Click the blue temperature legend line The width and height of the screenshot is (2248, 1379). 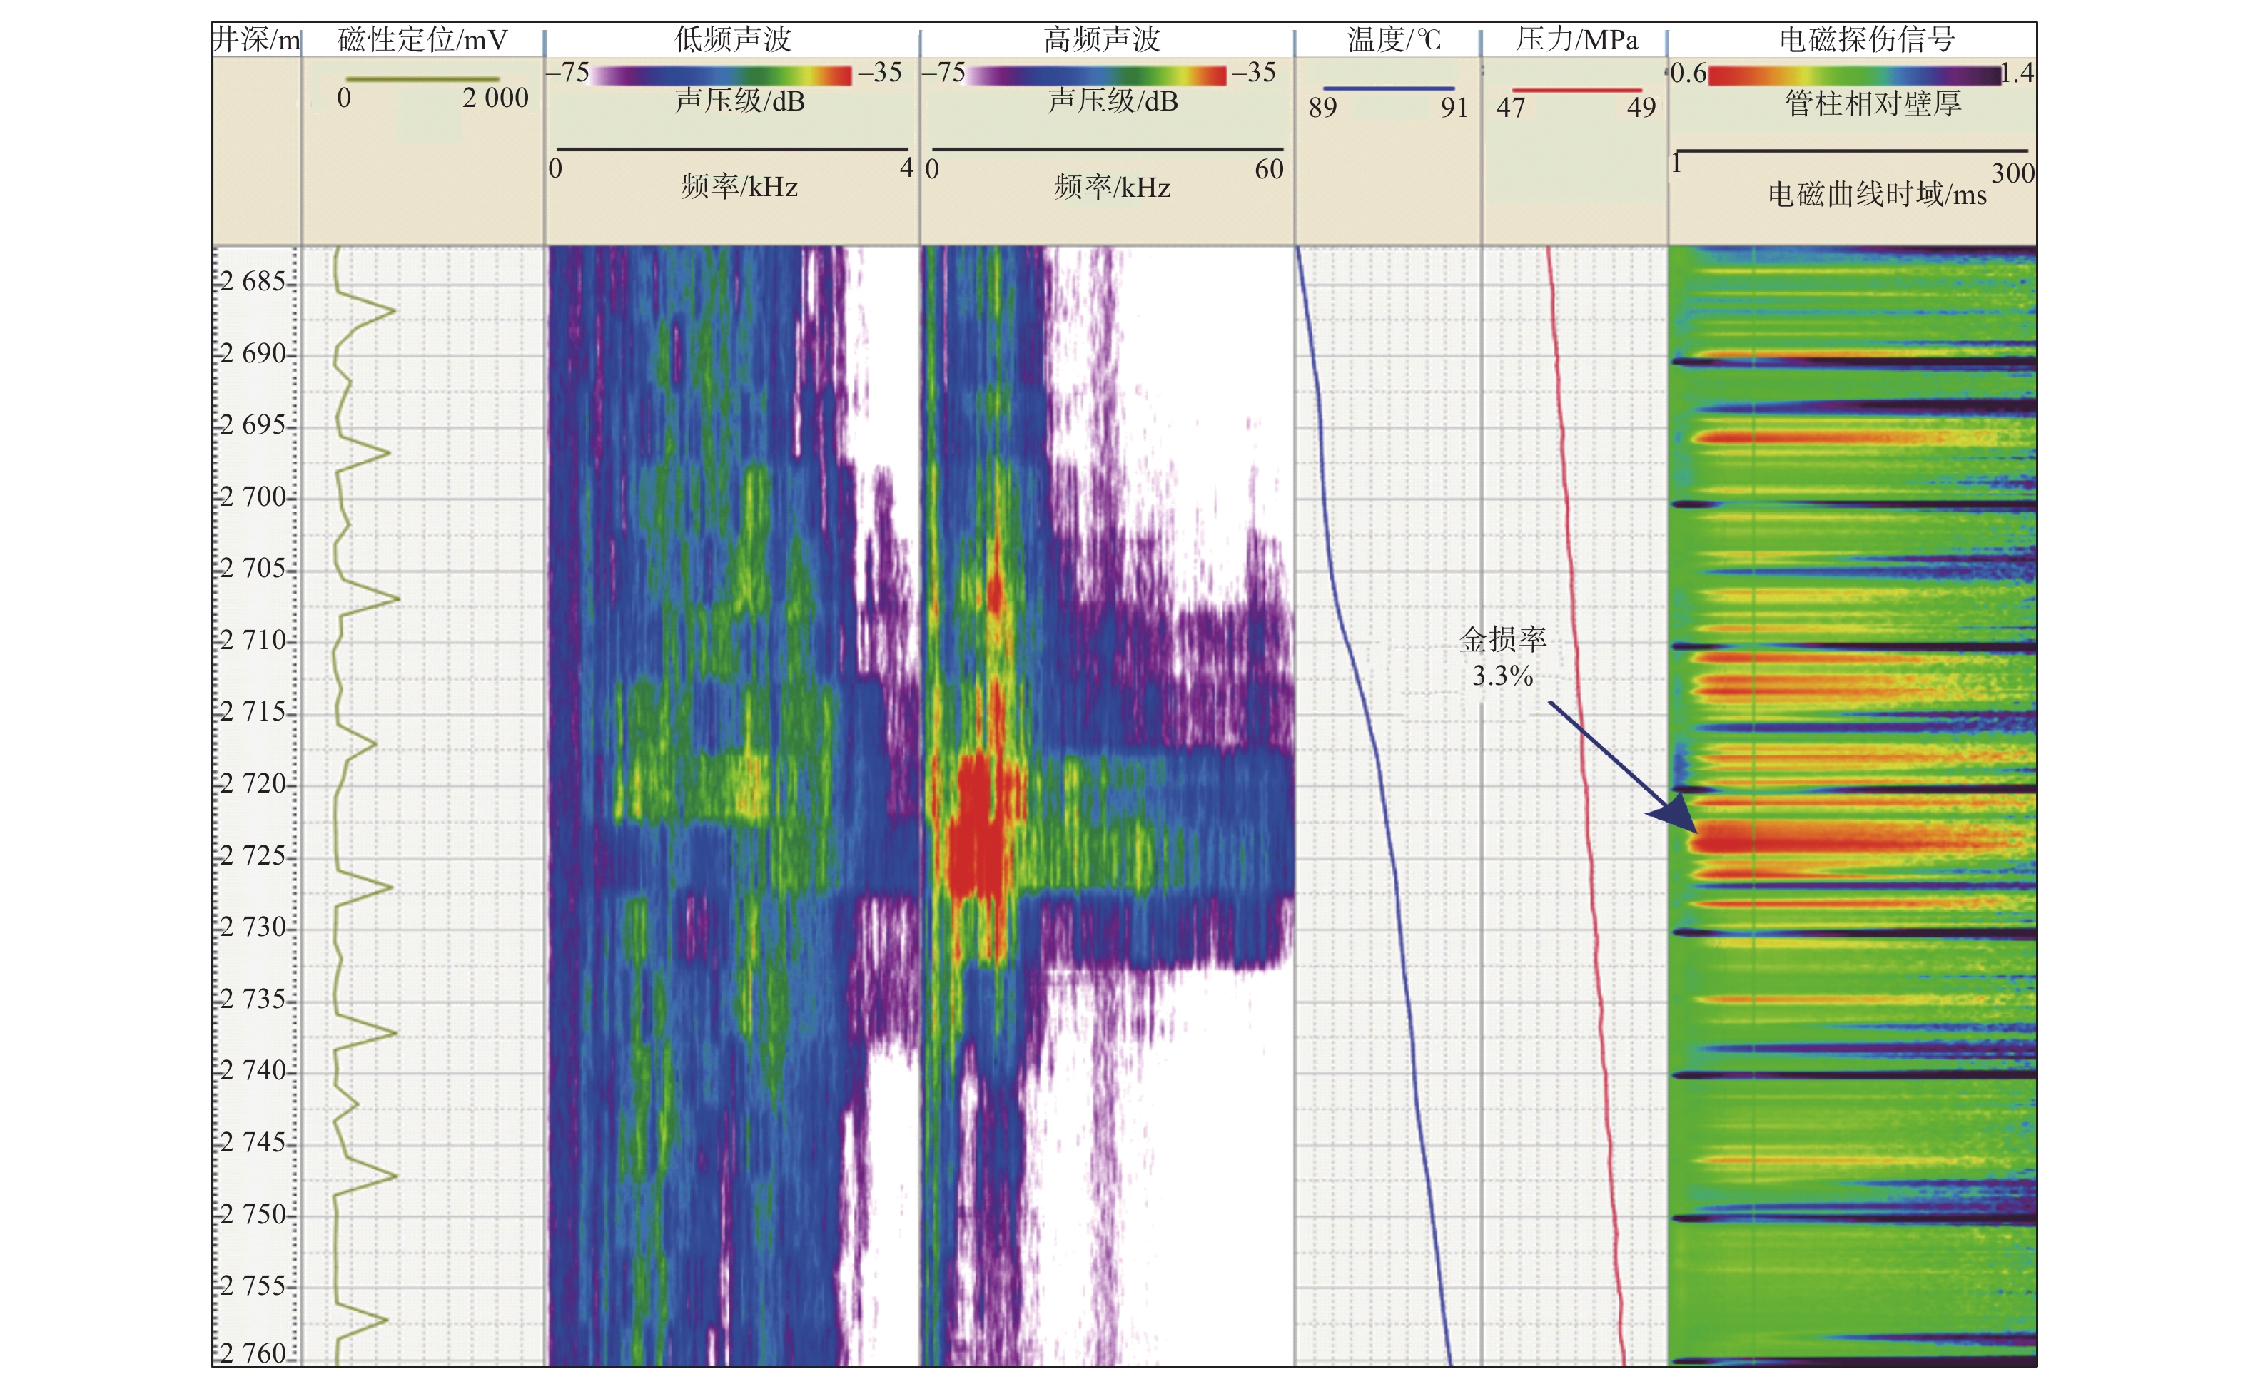point(1389,88)
